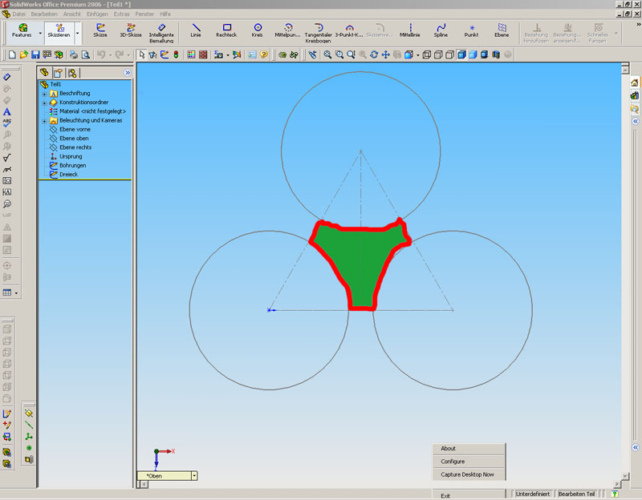
Task: Choose the Kreis circle tool
Action: pos(257,30)
